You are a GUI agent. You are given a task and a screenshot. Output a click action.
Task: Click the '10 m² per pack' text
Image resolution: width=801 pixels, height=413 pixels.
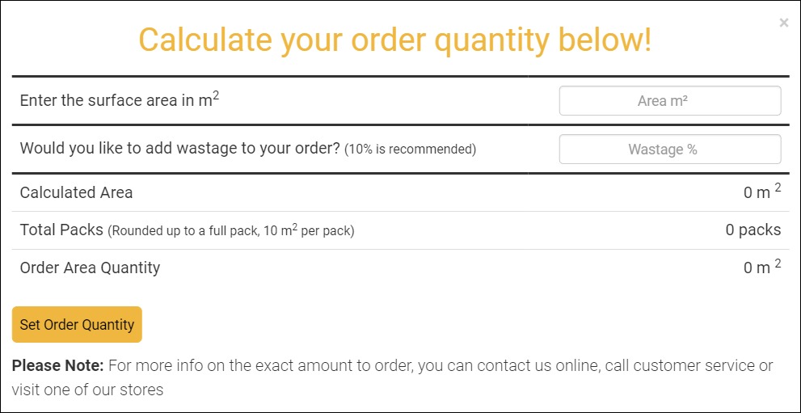(x=308, y=231)
